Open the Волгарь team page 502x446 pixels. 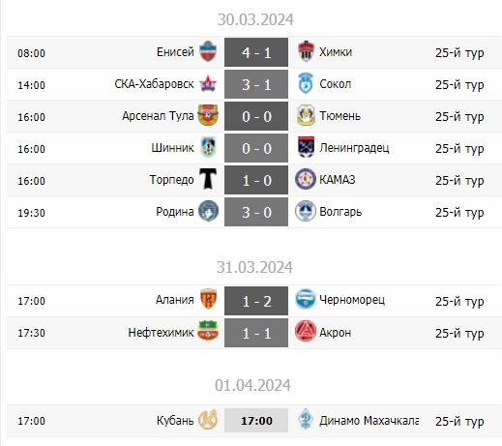coord(340,212)
